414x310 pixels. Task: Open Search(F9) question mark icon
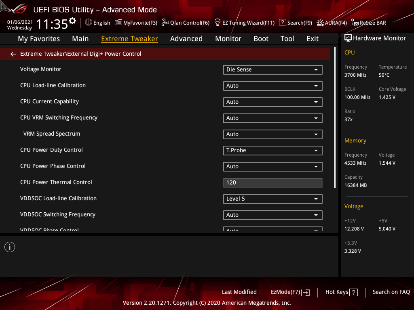pos(283,23)
